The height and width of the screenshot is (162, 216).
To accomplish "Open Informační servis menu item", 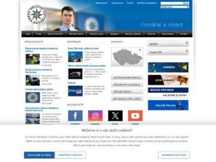I will [x=76, y=34].
